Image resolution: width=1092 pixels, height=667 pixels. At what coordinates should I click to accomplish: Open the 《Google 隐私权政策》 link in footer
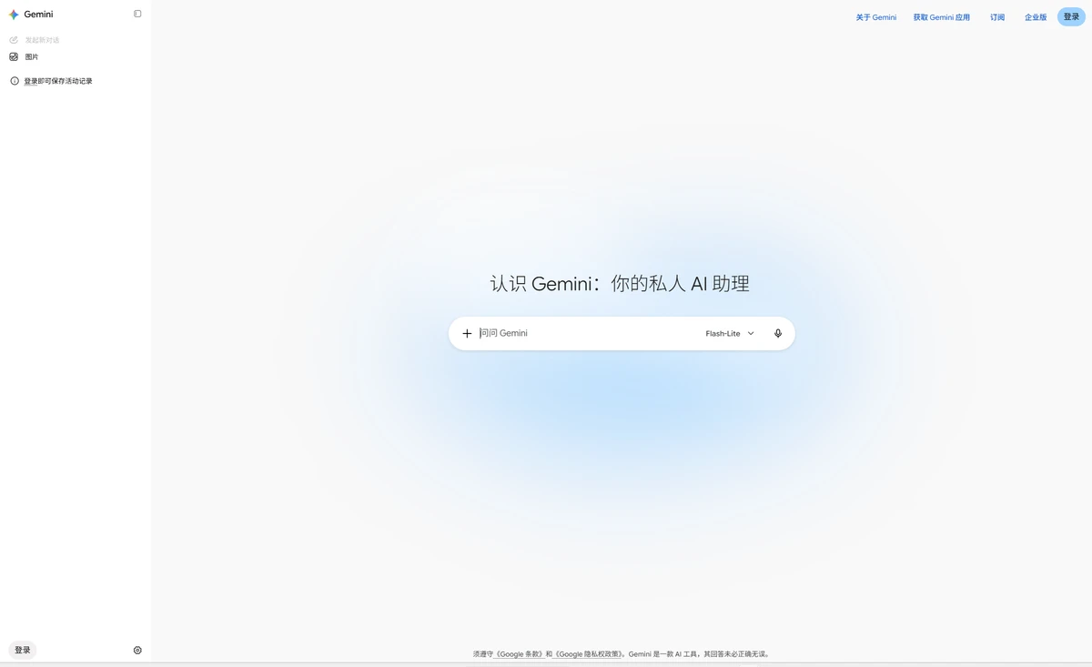(589, 654)
